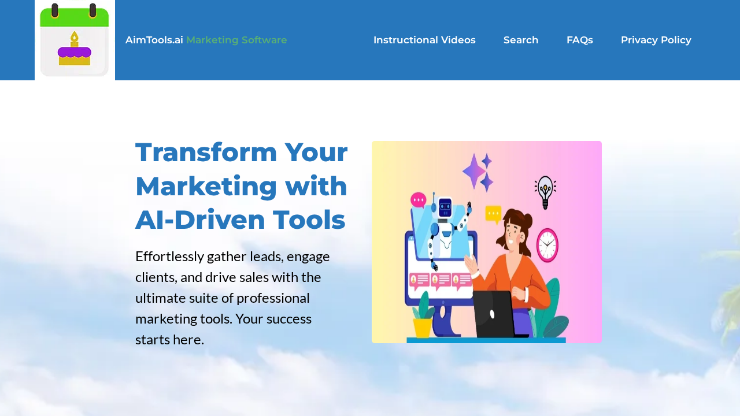The height and width of the screenshot is (416, 740).
Task: Click the green Marketing Software text
Action: [236, 40]
